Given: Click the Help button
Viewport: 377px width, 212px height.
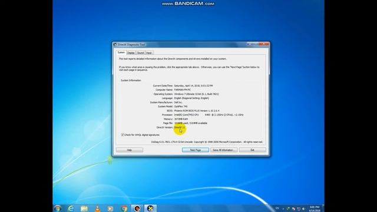Looking at the screenshot, I should pyautogui.click(x=130, y=150).
